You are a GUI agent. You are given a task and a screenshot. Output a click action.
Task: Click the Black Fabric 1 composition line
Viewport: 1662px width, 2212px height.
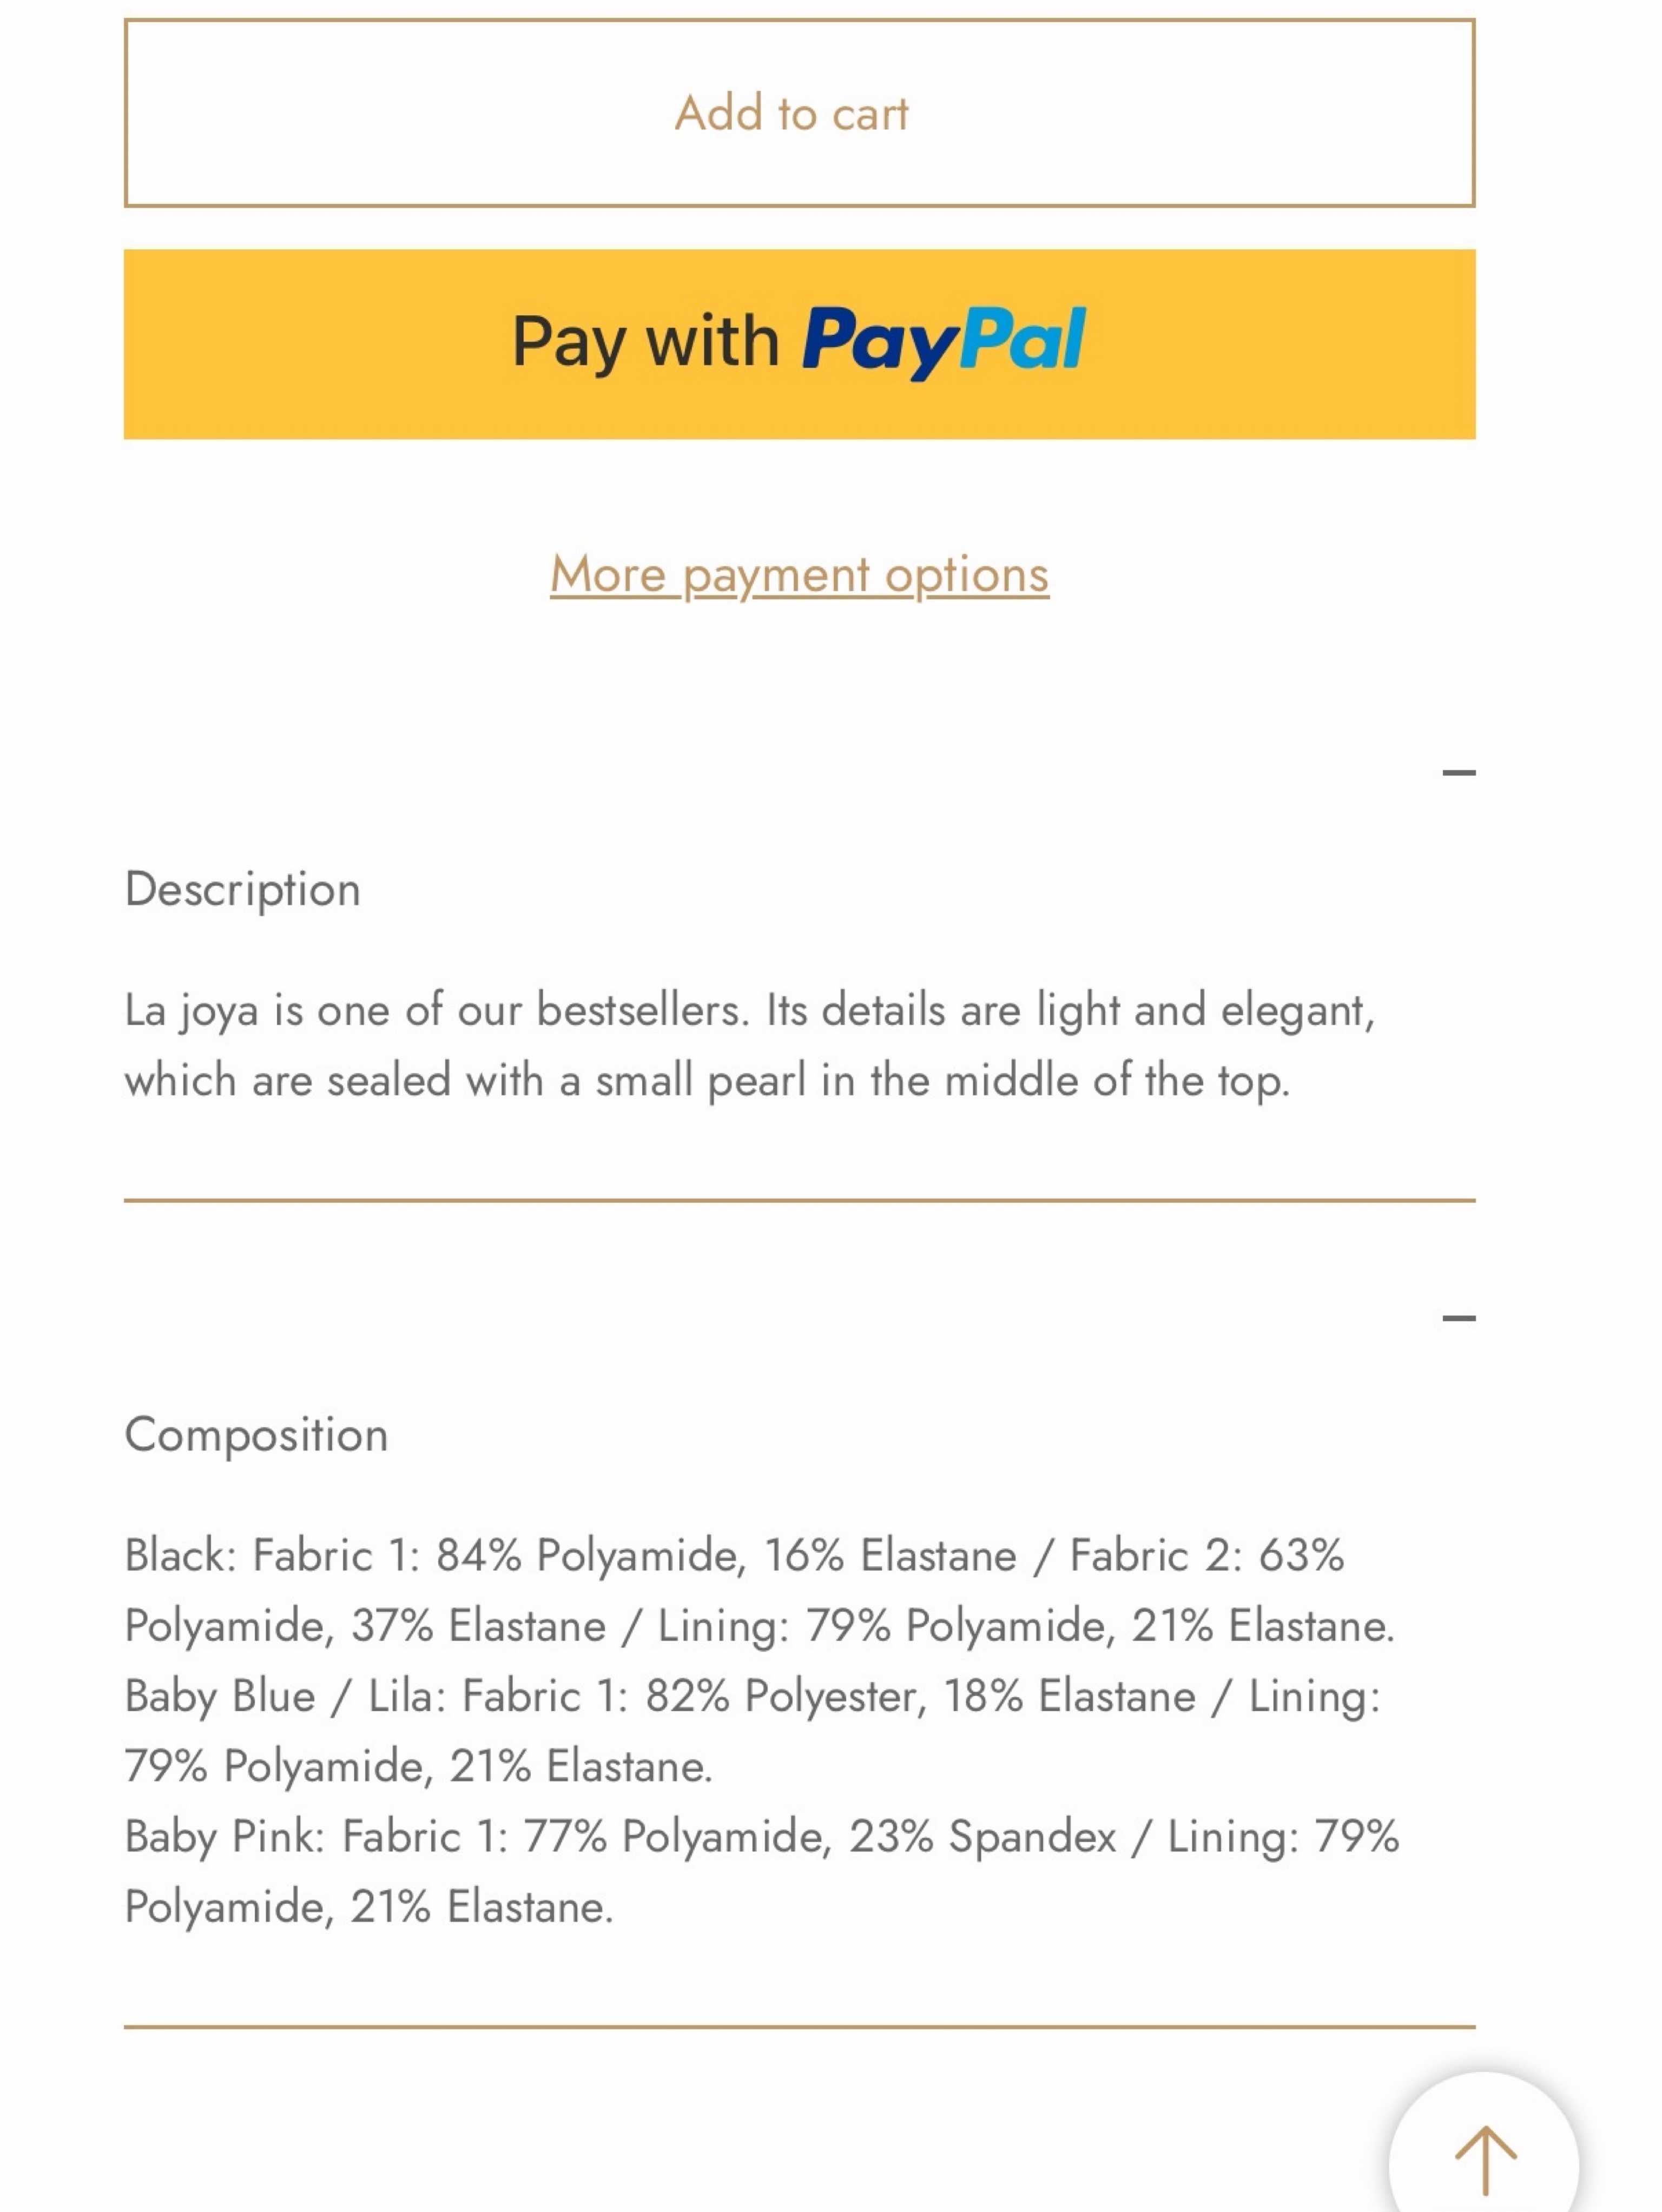coord(734,1556)
